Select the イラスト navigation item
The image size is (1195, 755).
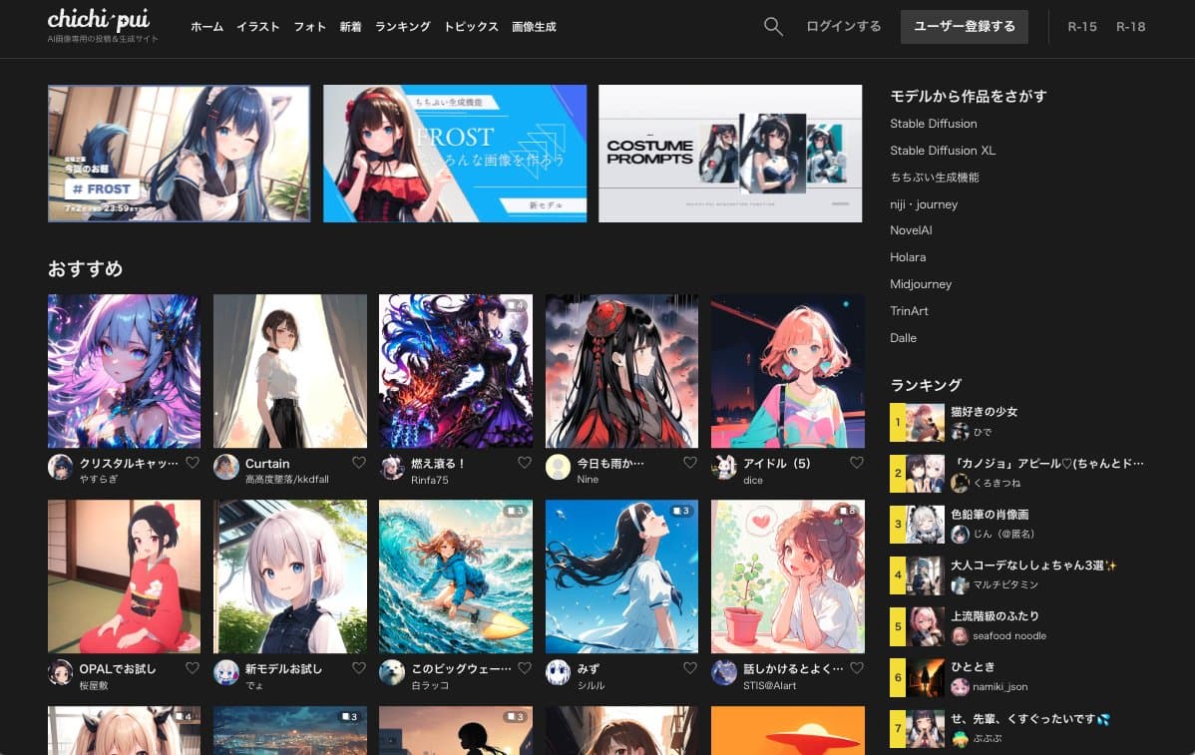[x=258, y=27]
